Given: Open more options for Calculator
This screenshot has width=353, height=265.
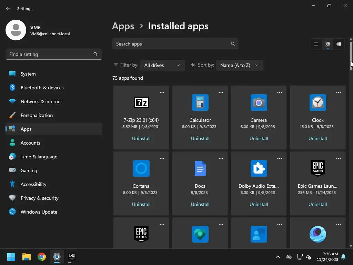Looking at the screenshot, I should [x=221, y=92].
